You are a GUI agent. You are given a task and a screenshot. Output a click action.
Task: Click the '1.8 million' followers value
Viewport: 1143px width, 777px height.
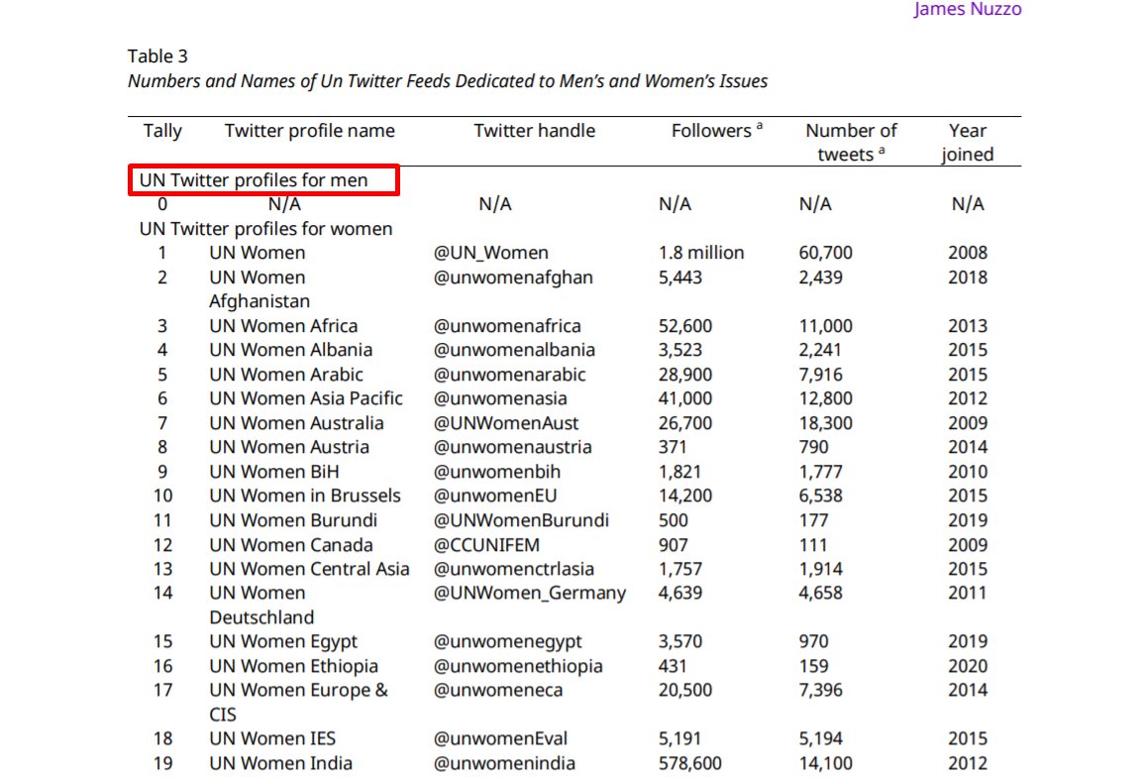pos(701,253)
